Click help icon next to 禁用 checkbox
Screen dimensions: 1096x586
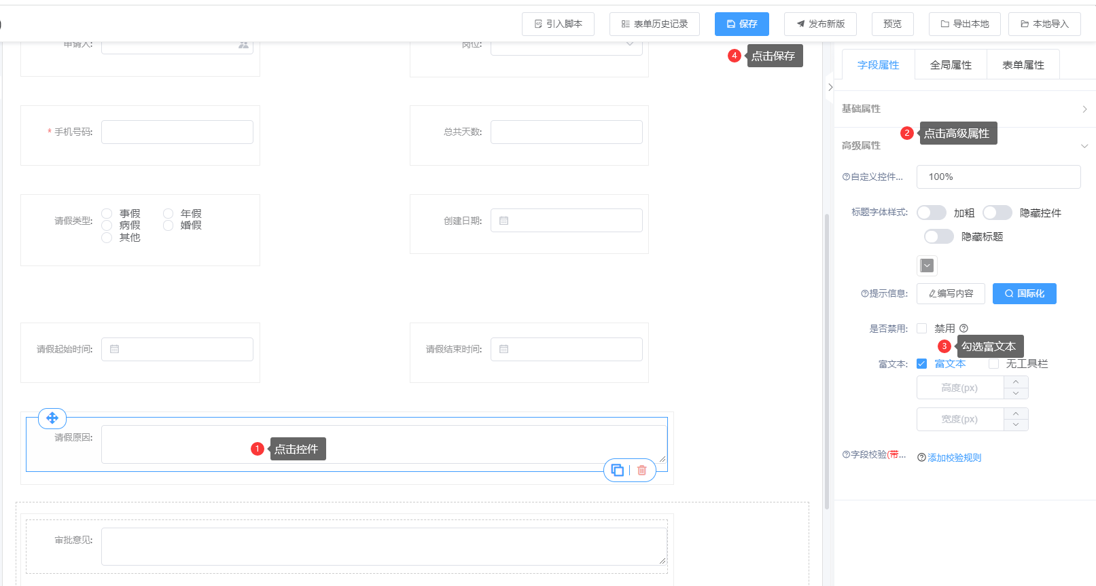pyautogui.click(x=964, y=329)
